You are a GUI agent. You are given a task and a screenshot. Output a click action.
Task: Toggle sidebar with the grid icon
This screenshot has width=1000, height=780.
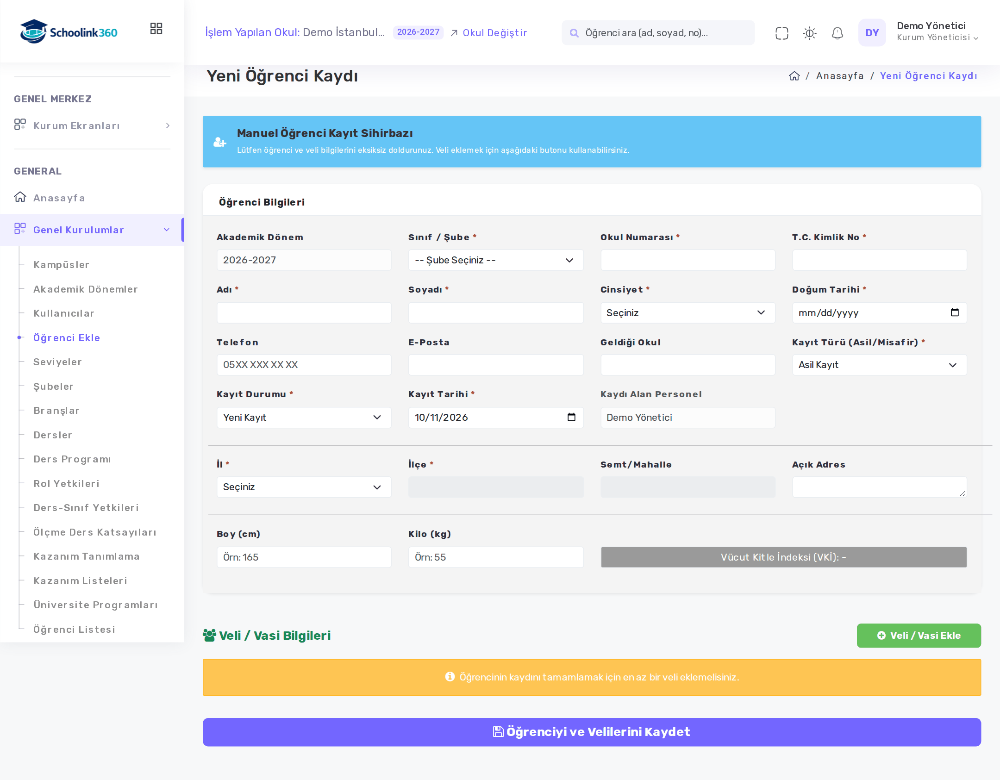coord(156,29)
